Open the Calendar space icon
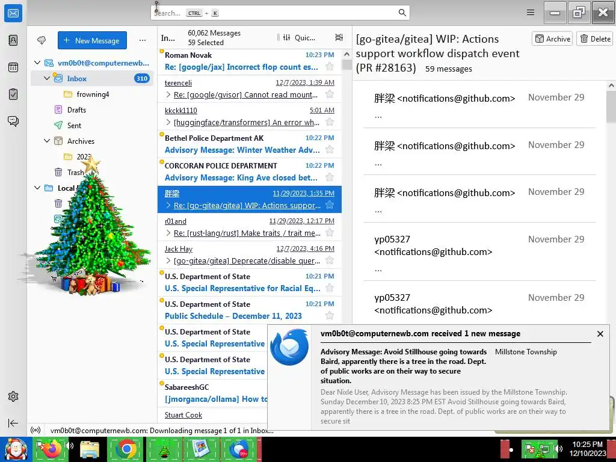 point(13,67)
